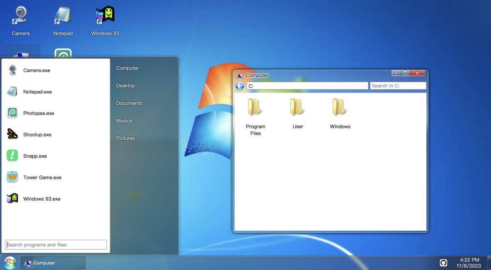
Task: Open Musics from the Start menu right pane
Action: 124,121
